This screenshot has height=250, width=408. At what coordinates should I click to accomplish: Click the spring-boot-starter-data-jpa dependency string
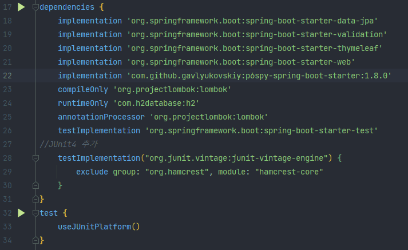coord(252,21)
